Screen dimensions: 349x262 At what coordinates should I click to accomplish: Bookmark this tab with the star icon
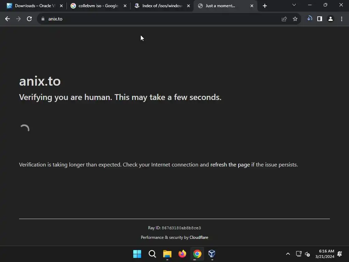click(295, 19)
